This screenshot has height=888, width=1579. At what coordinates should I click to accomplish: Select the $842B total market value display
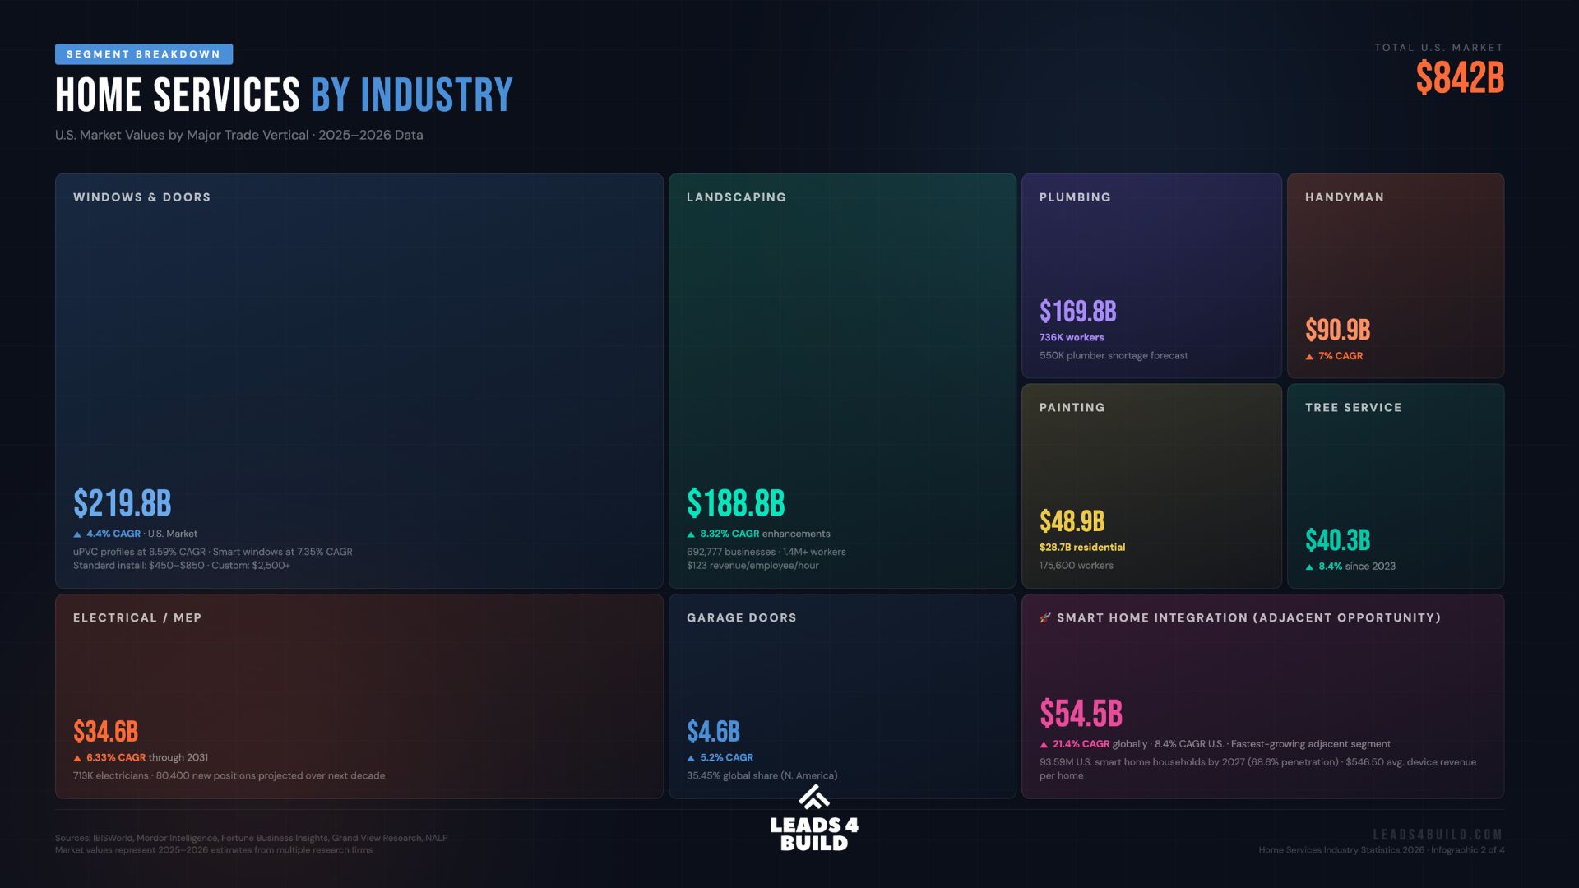point(1459,80)
